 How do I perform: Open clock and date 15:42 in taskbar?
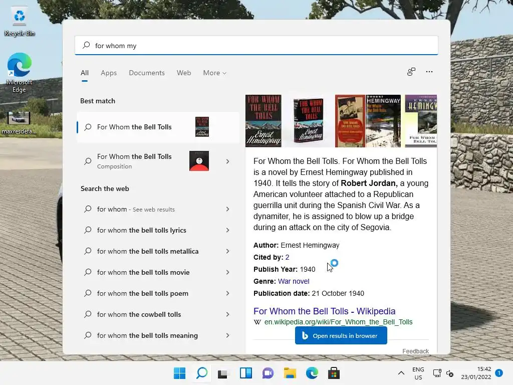tap(476, 373)
